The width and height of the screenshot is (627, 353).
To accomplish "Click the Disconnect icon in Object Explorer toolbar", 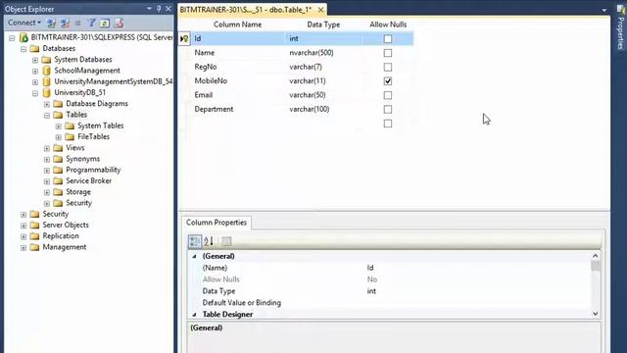I will pyautogui.click(x=65, y=24).
